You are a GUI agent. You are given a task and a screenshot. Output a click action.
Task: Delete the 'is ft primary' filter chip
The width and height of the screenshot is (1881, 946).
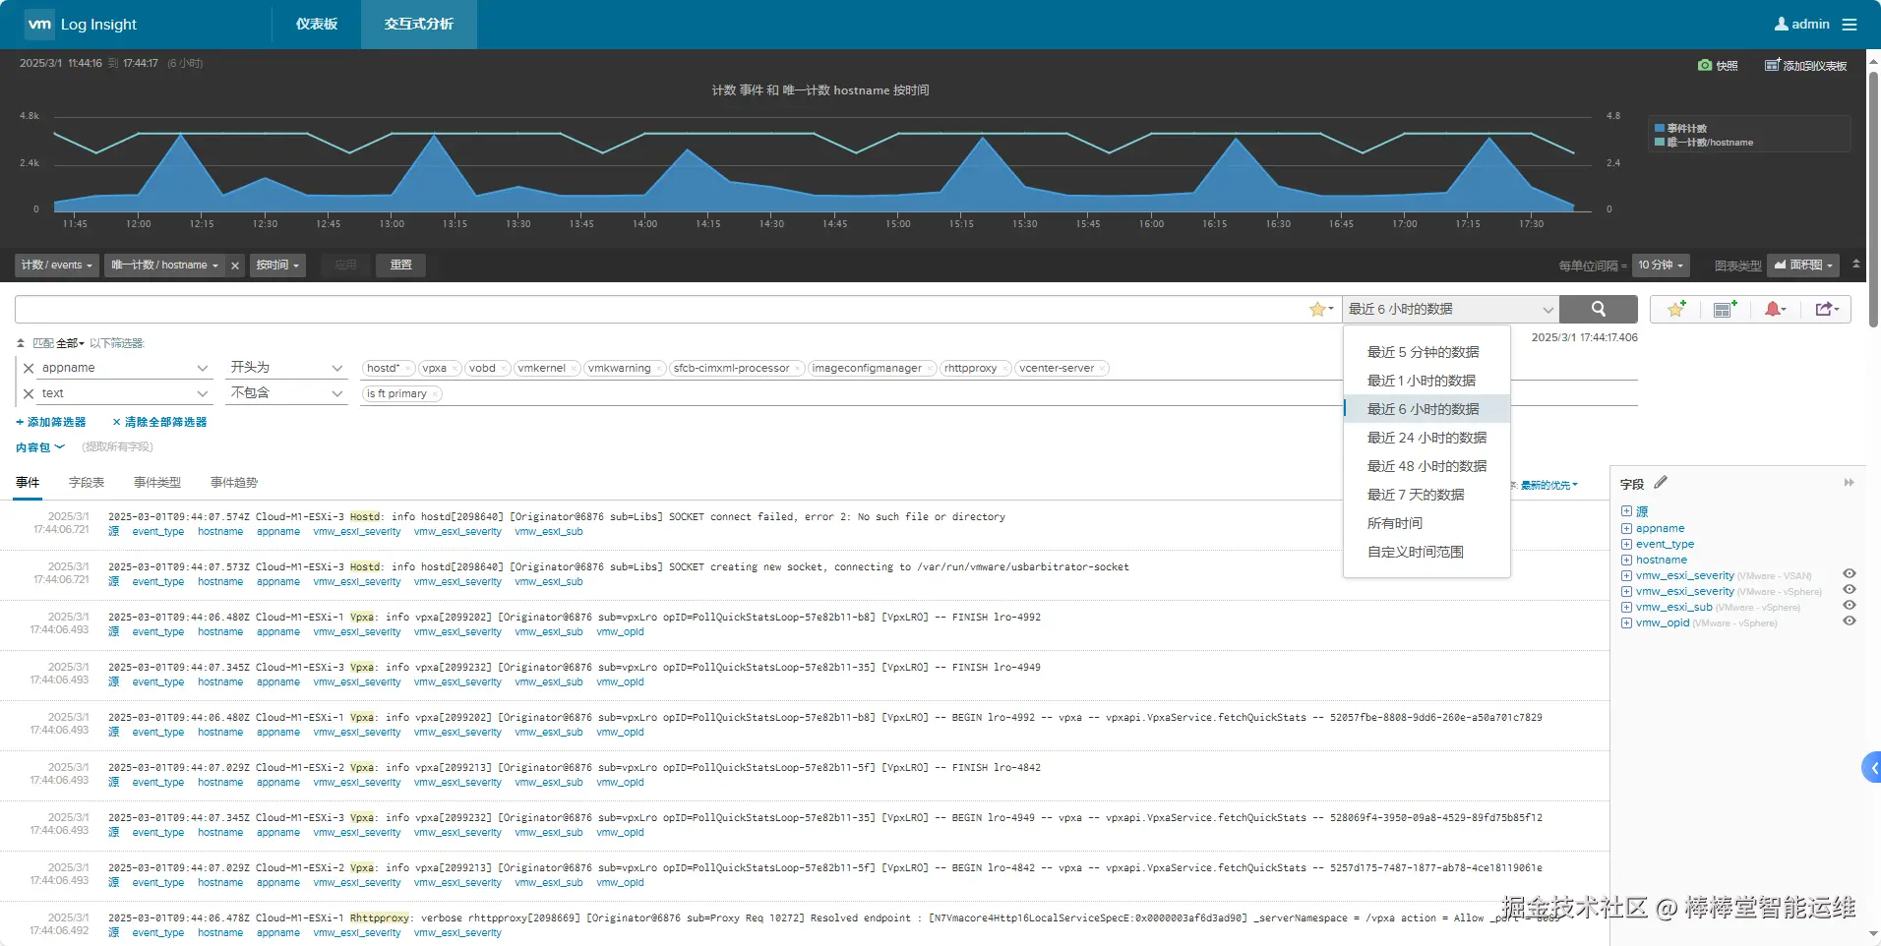click(x=436, y=394)
